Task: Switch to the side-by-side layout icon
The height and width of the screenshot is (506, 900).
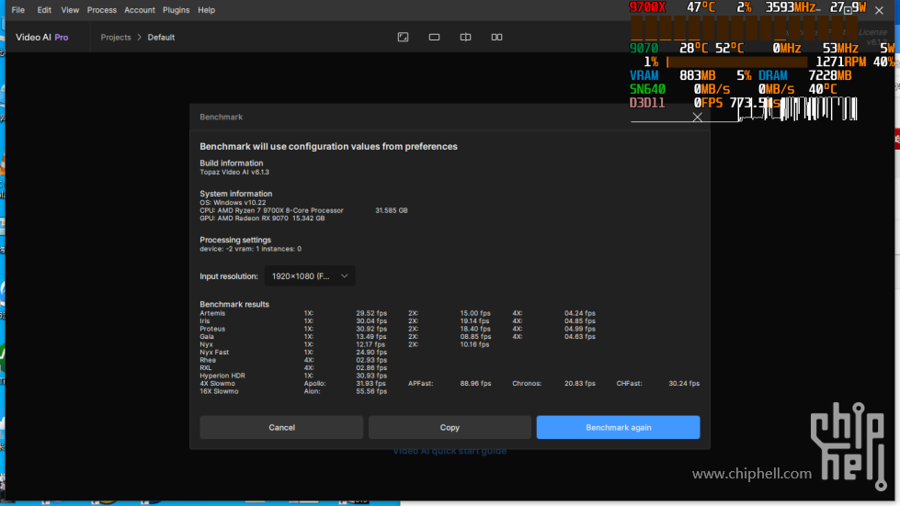Action: [496, 38]
